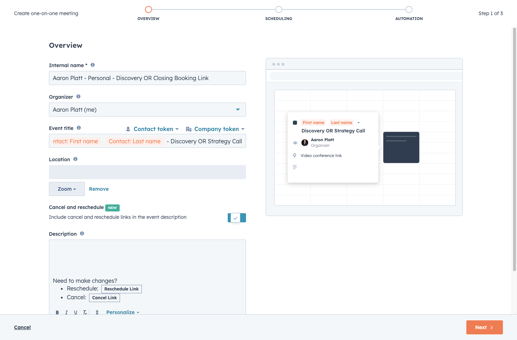Click the info icon next to Organizer
517x340 pixels.
78,97
